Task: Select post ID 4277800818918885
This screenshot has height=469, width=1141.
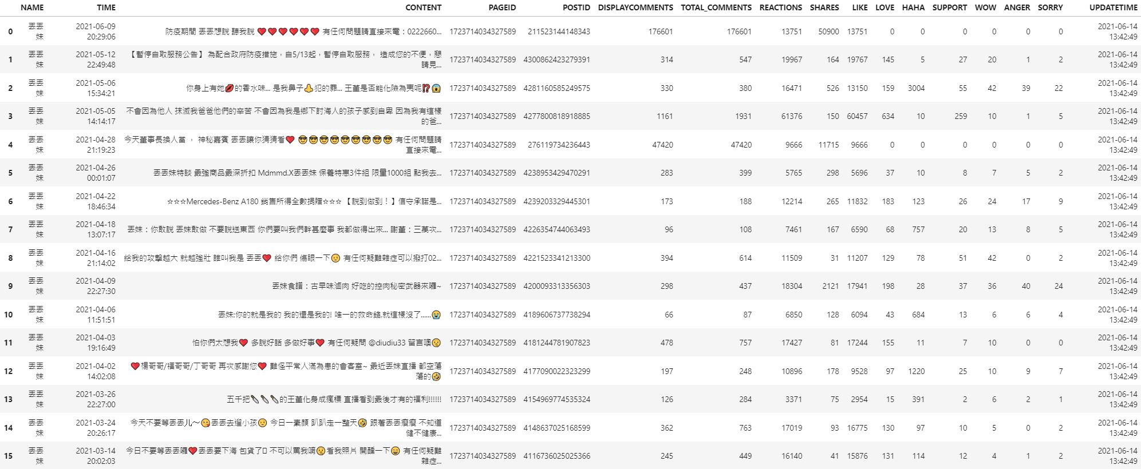Action: tap(556, 116)
